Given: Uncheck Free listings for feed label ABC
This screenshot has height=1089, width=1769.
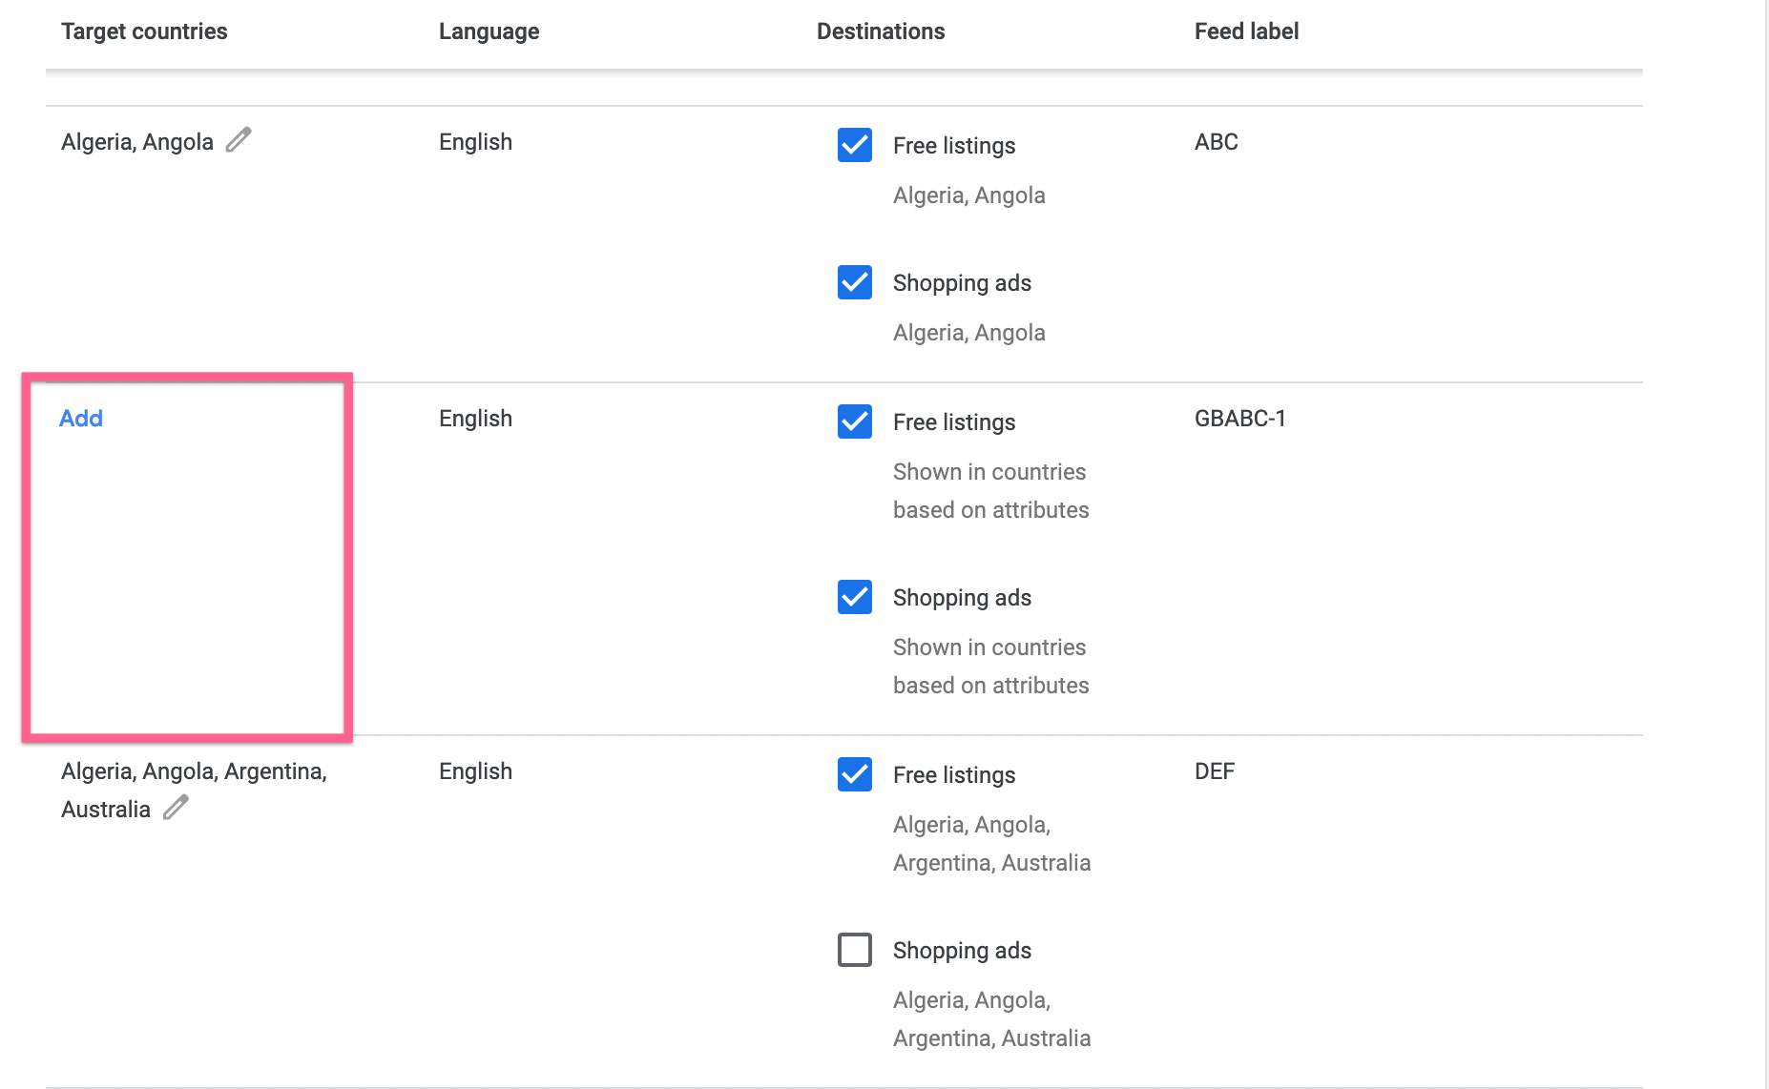Looking at the screenshot, I should click(855, 145).
